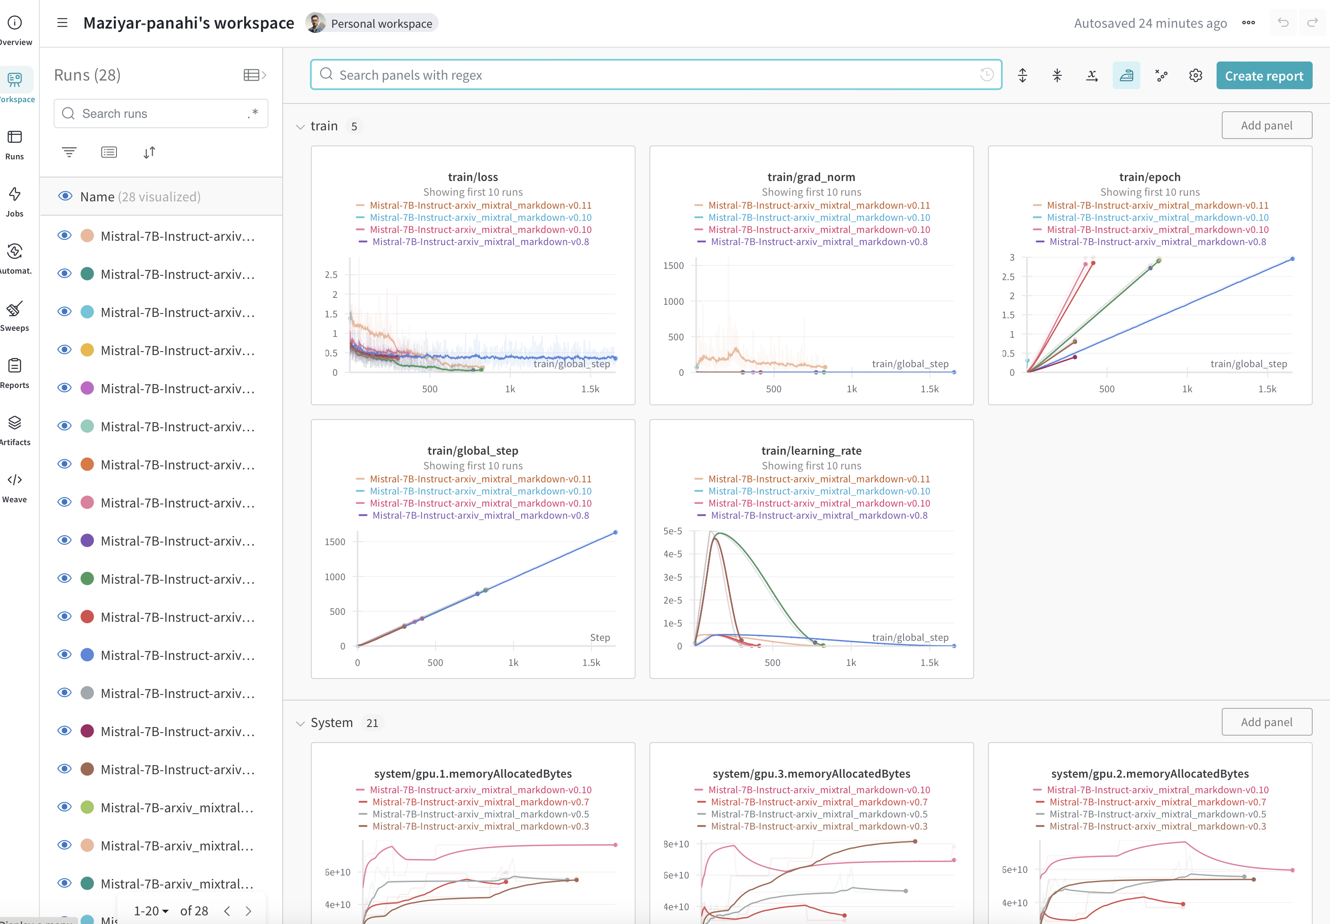Open the panel settings gear icon
The width and height of the screenshot is (1330, 924).
click(1195, 76)
